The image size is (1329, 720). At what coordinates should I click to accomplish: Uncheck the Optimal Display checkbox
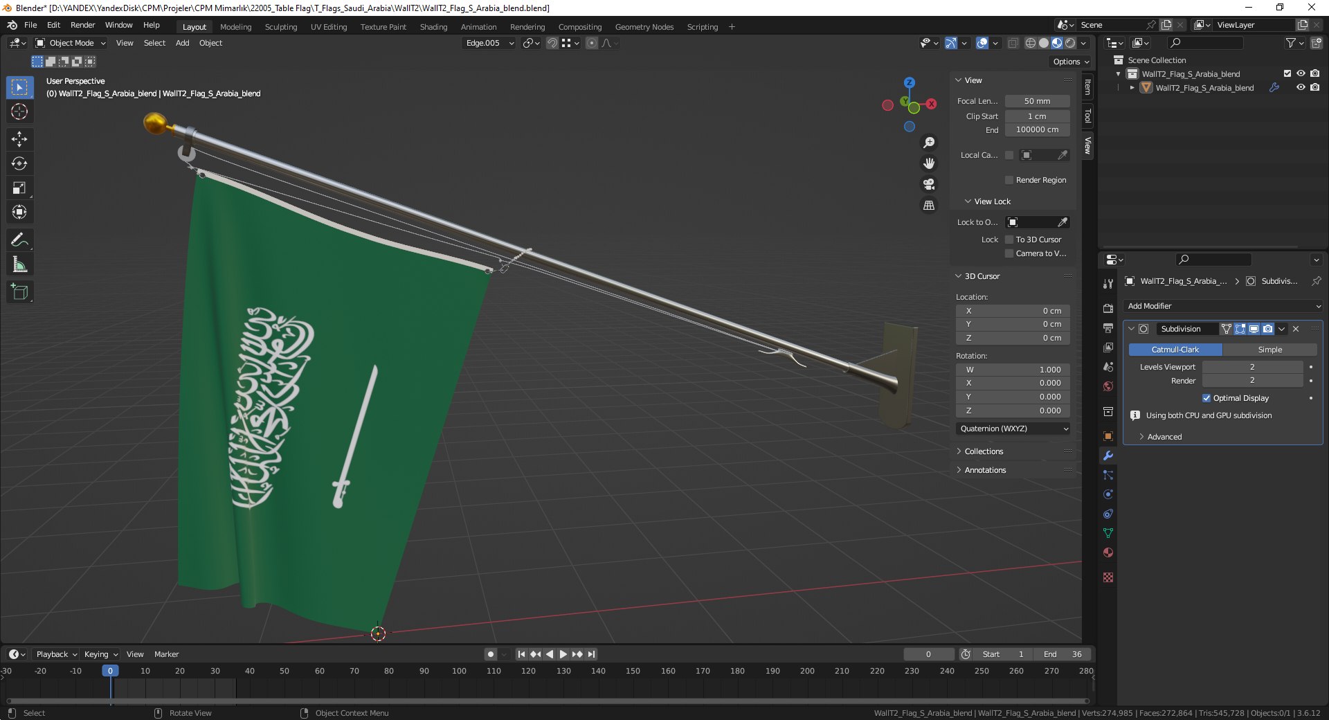[1206, 398]
